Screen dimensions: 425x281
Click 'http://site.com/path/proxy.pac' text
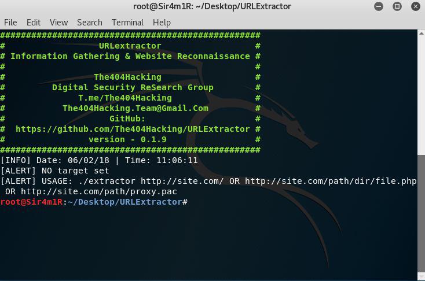(99, 191)
